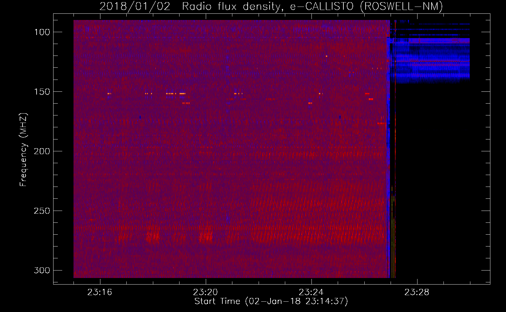Click the 'Frequency (MHZ)' axis label
The width and height of the screenshot is (506, 312).
(x=23, y=149)
